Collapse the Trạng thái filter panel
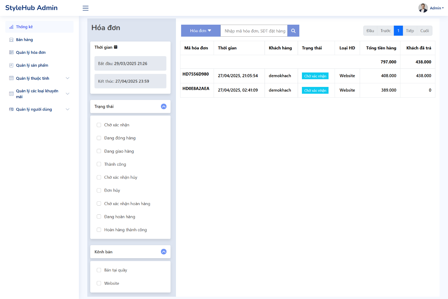448x299 pixels. 164,106
